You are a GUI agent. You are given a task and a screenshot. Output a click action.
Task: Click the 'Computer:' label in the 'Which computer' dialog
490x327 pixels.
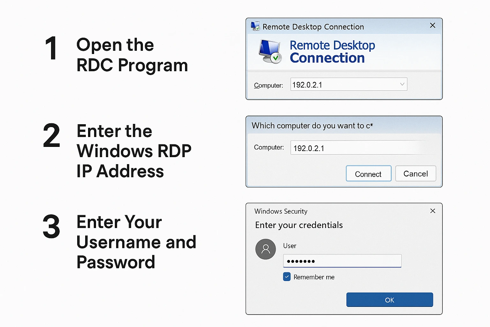(x=269, y=147)
